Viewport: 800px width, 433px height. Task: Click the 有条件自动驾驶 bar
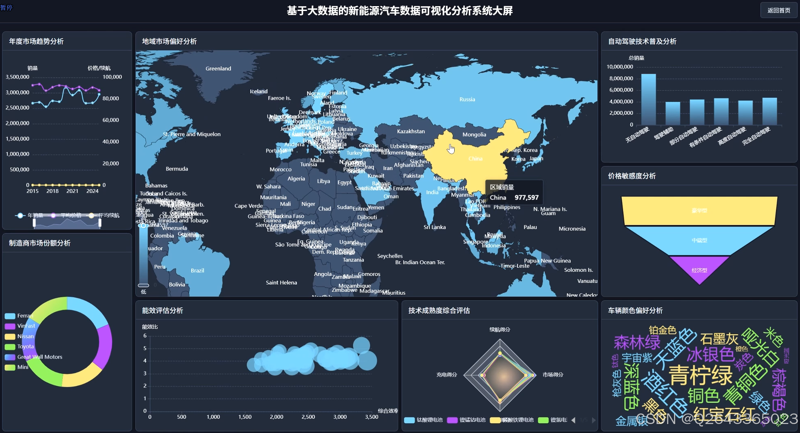pyautogui.click(x=721, y=112)
